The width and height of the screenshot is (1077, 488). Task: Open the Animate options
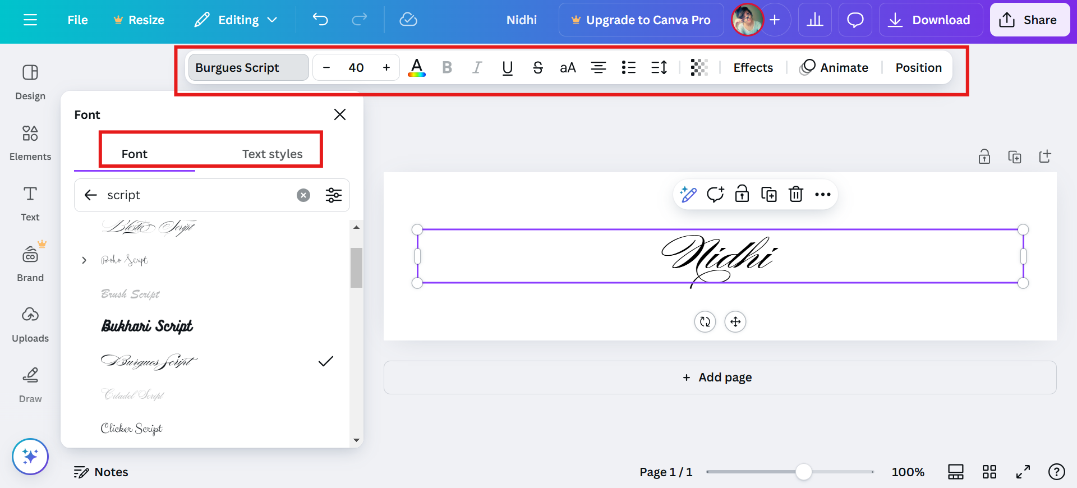point(834,68)
